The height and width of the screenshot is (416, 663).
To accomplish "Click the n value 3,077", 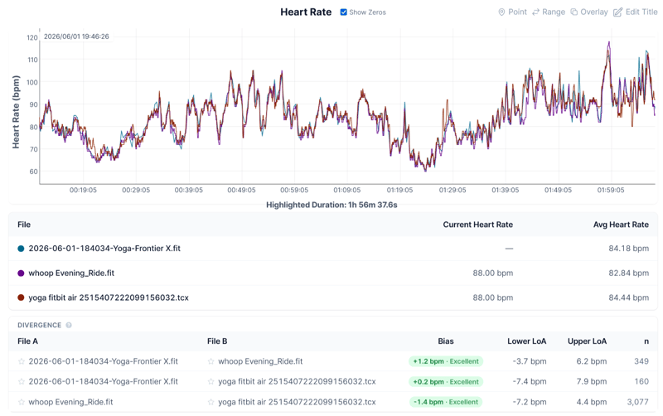I will tap(637, 402).
